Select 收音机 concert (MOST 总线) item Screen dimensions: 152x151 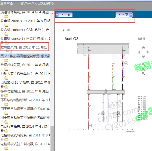tap(25, 38)
